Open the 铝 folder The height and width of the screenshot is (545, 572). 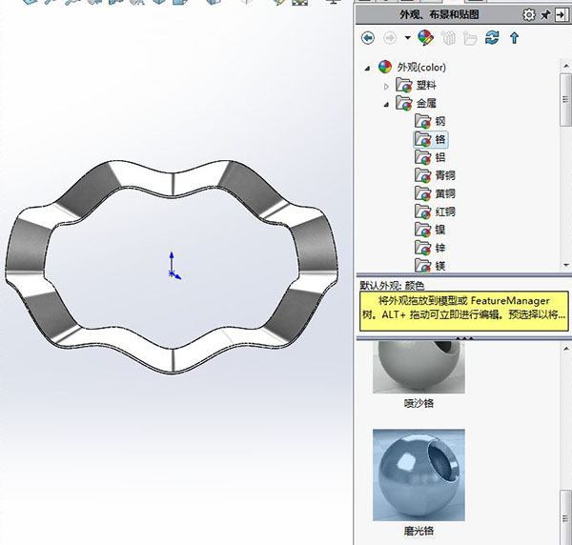[x=439, y=157]
